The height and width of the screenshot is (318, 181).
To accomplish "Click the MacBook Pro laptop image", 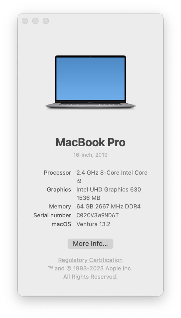I will coord(90,82).
